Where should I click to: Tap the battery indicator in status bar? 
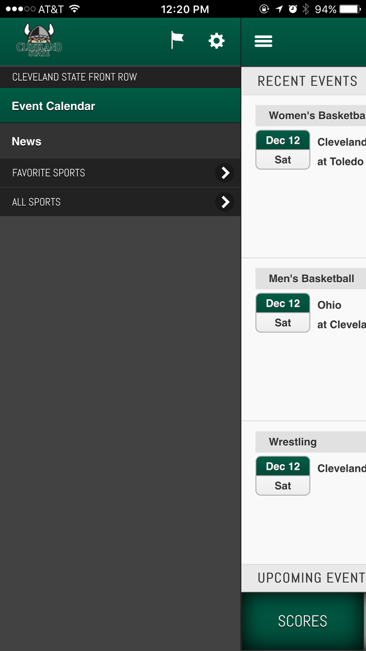(350, 9)
